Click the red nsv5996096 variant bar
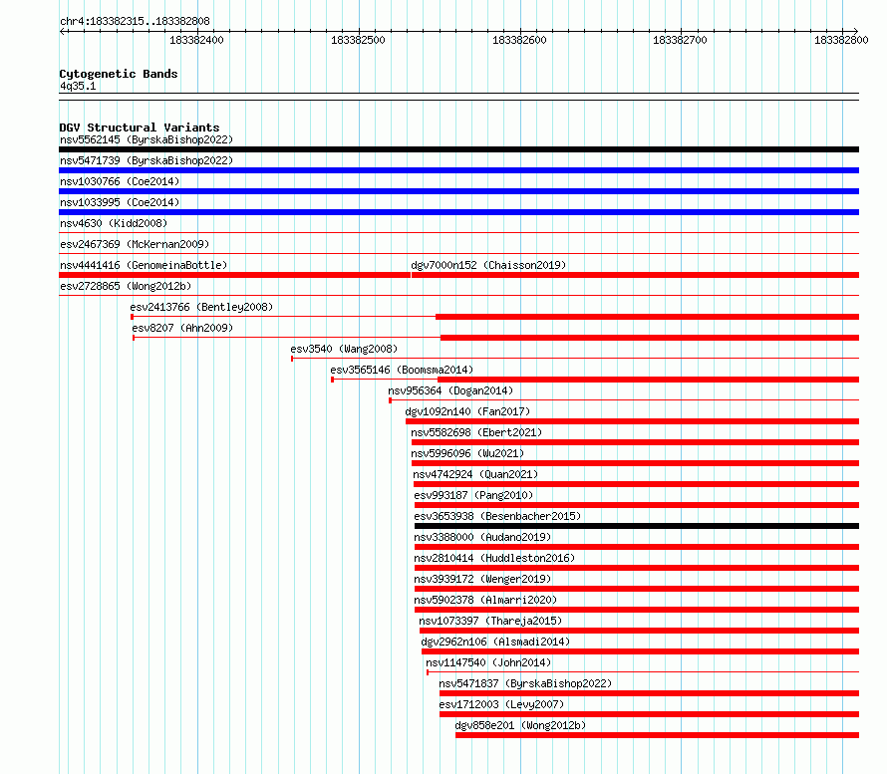The height and width of the screenshot is (774, 887). point(635,463)
